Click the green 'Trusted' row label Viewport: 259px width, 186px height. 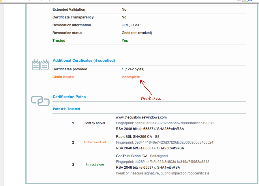pos(59,41)
